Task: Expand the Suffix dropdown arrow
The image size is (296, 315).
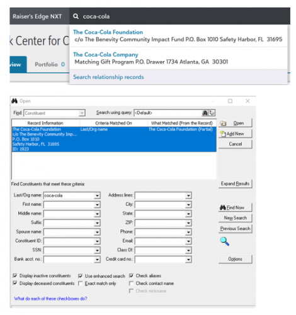Action: [97, 223]
